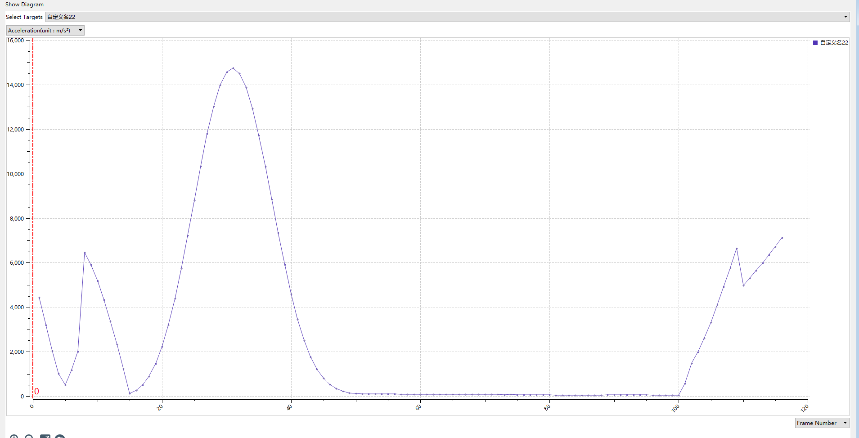
Task: Click the Select Targets label
Action: pos(24,17)
